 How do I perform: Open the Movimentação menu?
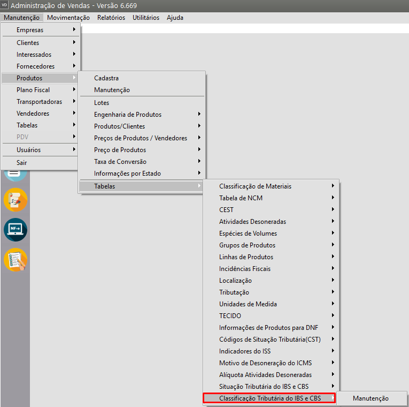pos(68,18)
